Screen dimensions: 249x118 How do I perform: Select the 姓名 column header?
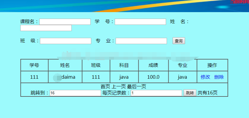click(65, 65)
